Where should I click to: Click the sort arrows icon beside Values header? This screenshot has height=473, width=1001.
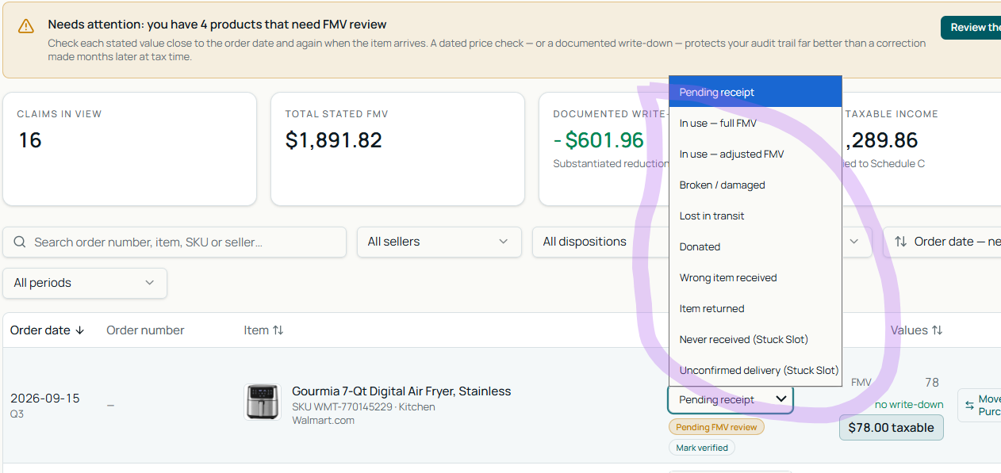[x=937, y=330]
